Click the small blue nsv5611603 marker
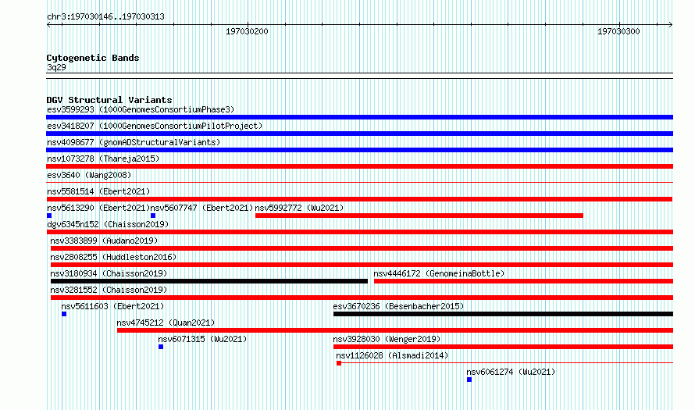695x410 pixels. 64,314
